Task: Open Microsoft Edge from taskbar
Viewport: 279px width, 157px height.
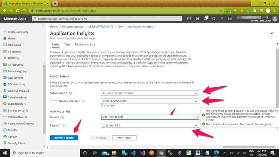Action: [x=216, y=153]
